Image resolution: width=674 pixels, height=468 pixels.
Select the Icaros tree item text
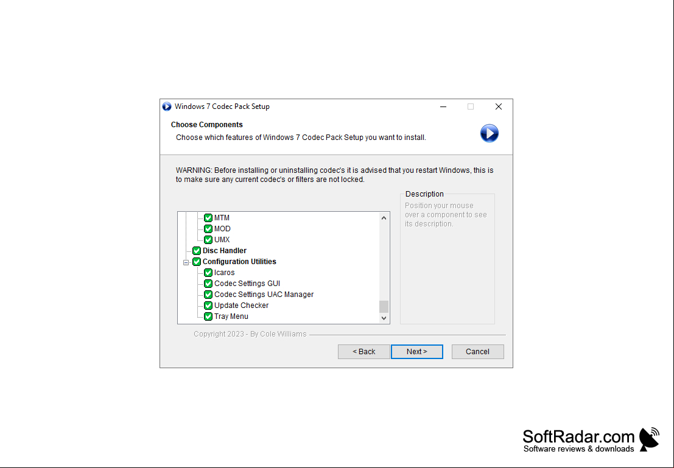pyautogui.click(x=225, y=273)
